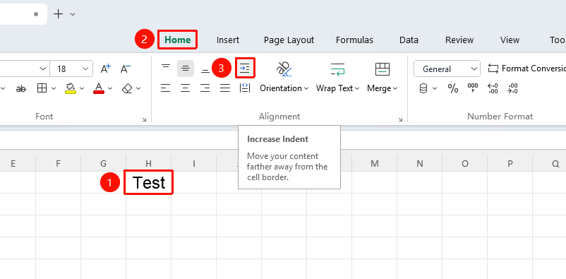Switch to the Formulas tab
This screenshot has width=566, height=279.
354,40
